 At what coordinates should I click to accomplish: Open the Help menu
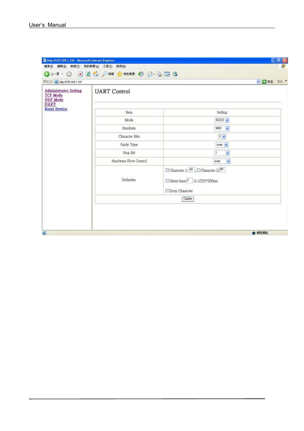click(x=121, y=66)
